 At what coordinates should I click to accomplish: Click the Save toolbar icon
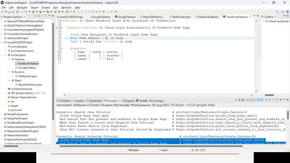click(10, 12)
